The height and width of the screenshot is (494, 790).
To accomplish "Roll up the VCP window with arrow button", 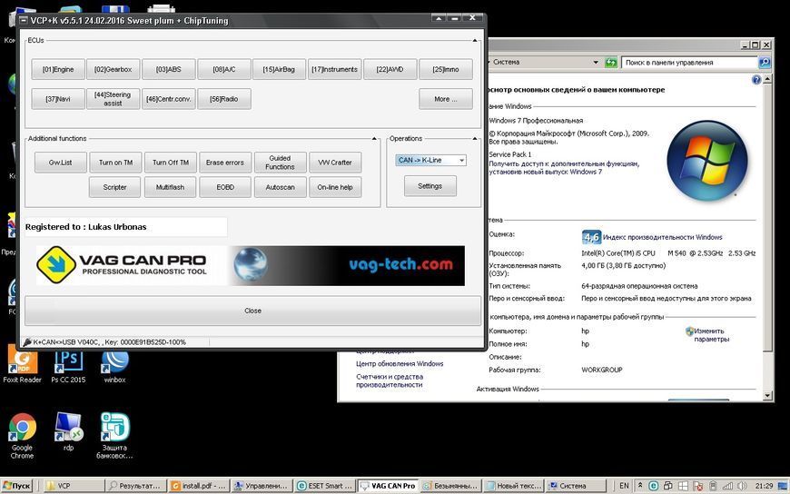I will click(438, 18).
